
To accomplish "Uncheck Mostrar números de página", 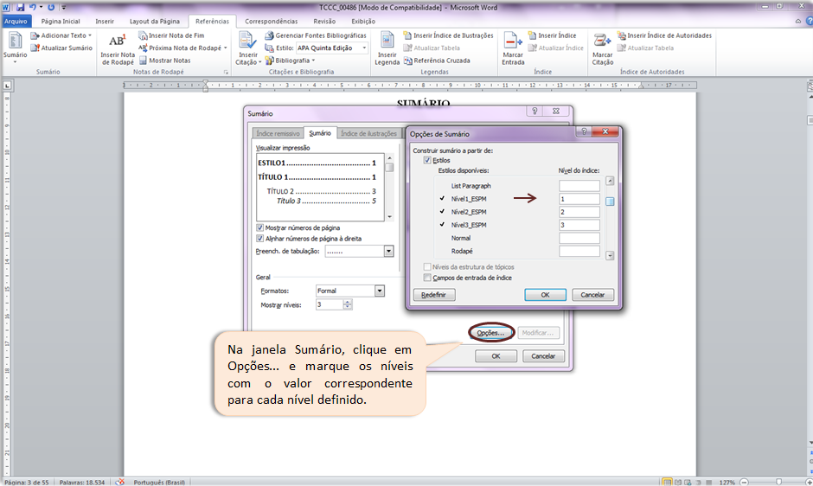I will click(259, 227).
